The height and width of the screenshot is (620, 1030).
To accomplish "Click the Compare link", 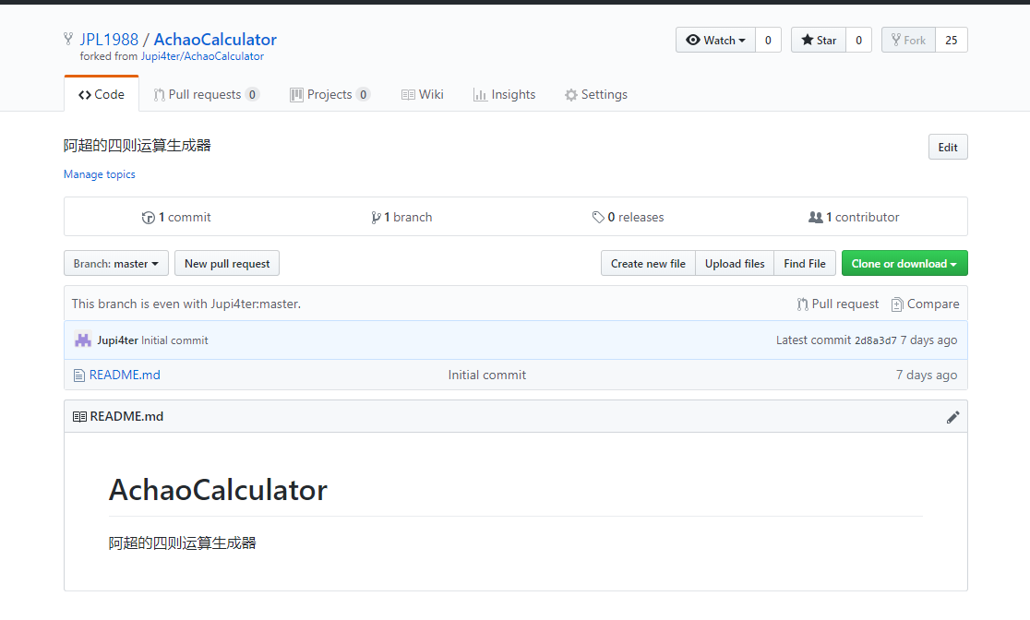I will [x=925, y=304].
